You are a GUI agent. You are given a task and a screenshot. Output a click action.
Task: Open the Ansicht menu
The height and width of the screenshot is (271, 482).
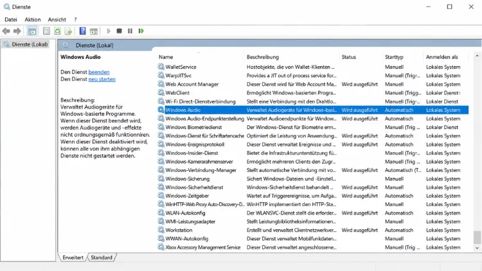coord(57,19)
